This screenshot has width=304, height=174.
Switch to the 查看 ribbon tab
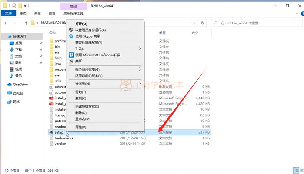click(x=52, y=13)
